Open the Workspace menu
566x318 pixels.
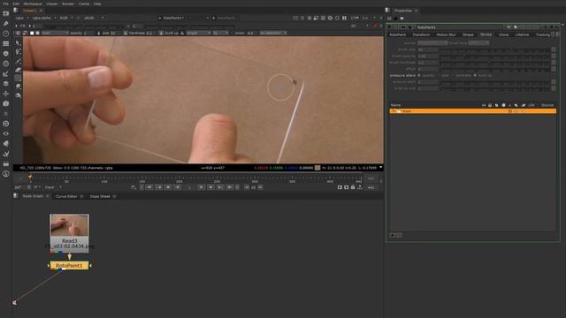coord(33,4)
